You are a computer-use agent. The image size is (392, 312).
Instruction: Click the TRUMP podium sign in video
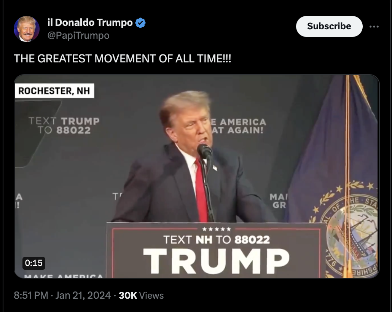(217, 261)
